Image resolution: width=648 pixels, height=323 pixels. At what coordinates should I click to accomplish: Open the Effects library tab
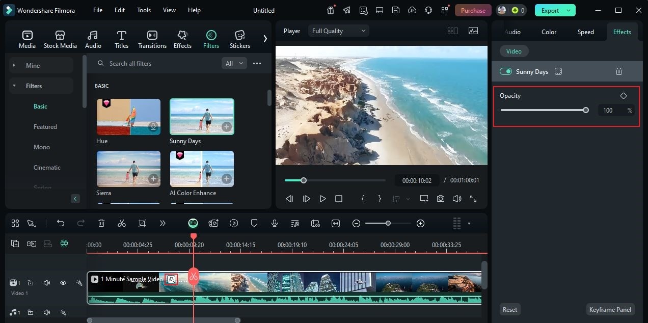coord(182,39)
